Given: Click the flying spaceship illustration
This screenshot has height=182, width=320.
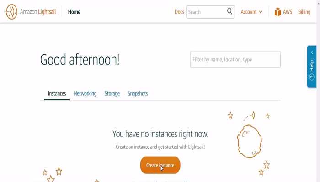Looking at the screenshot, I should point(250,116).
